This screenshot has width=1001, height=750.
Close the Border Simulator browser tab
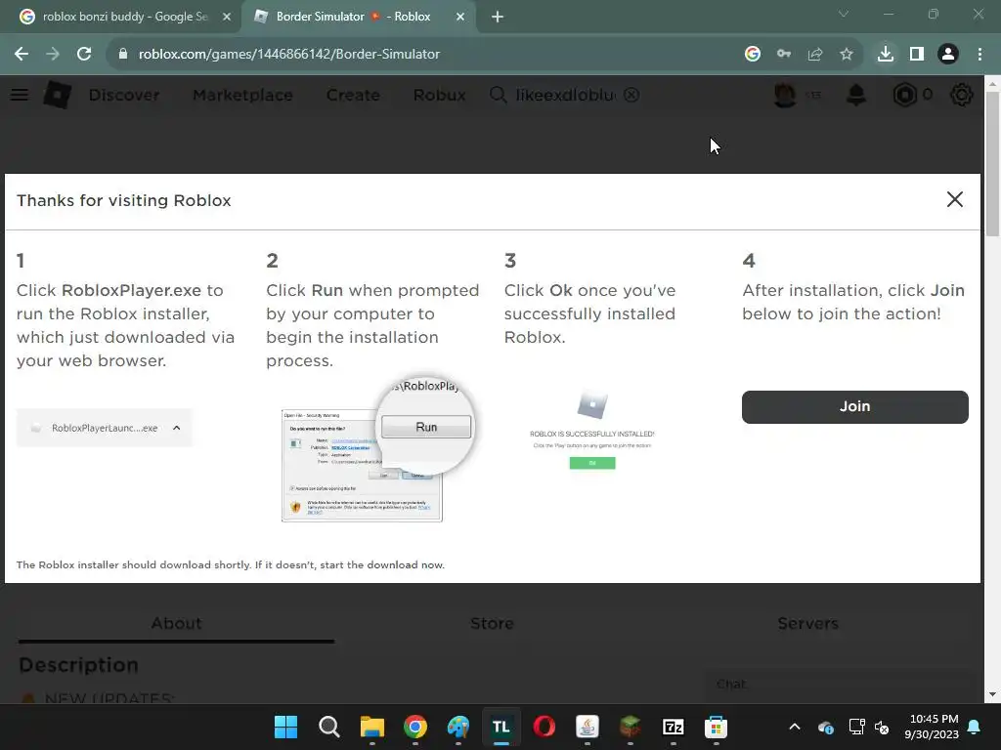(460, 17)
